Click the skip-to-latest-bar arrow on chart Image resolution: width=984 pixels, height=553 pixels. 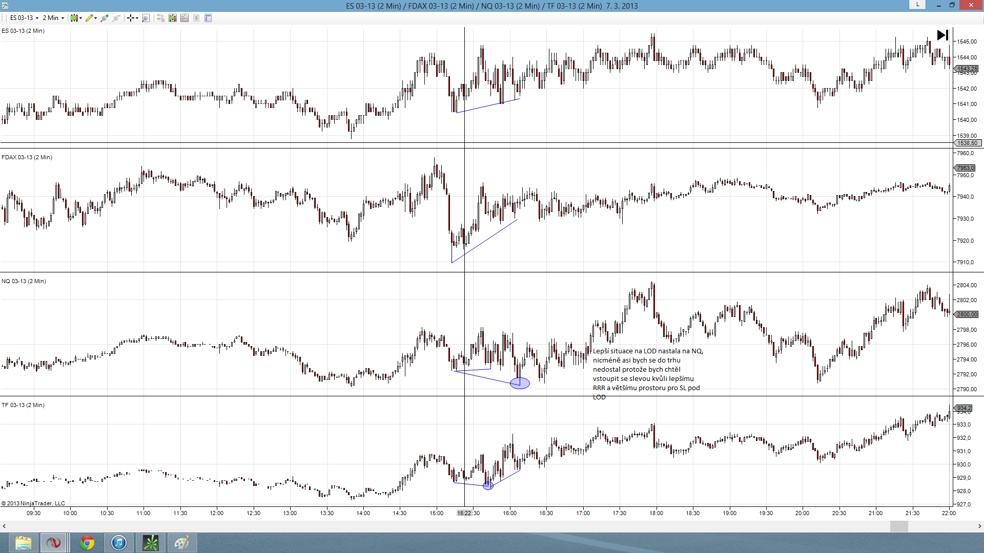(x=942, y=35)
